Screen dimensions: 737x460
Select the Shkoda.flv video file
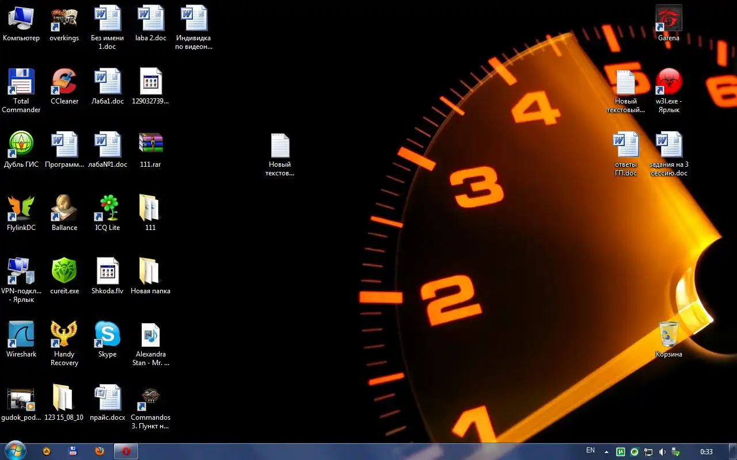[108, 271]
